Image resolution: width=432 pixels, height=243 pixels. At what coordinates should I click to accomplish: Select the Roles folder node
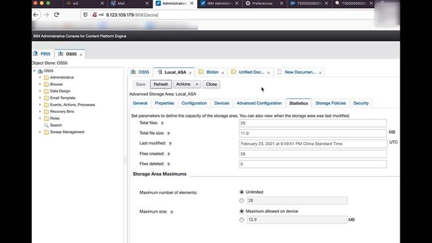pos(55,118)
